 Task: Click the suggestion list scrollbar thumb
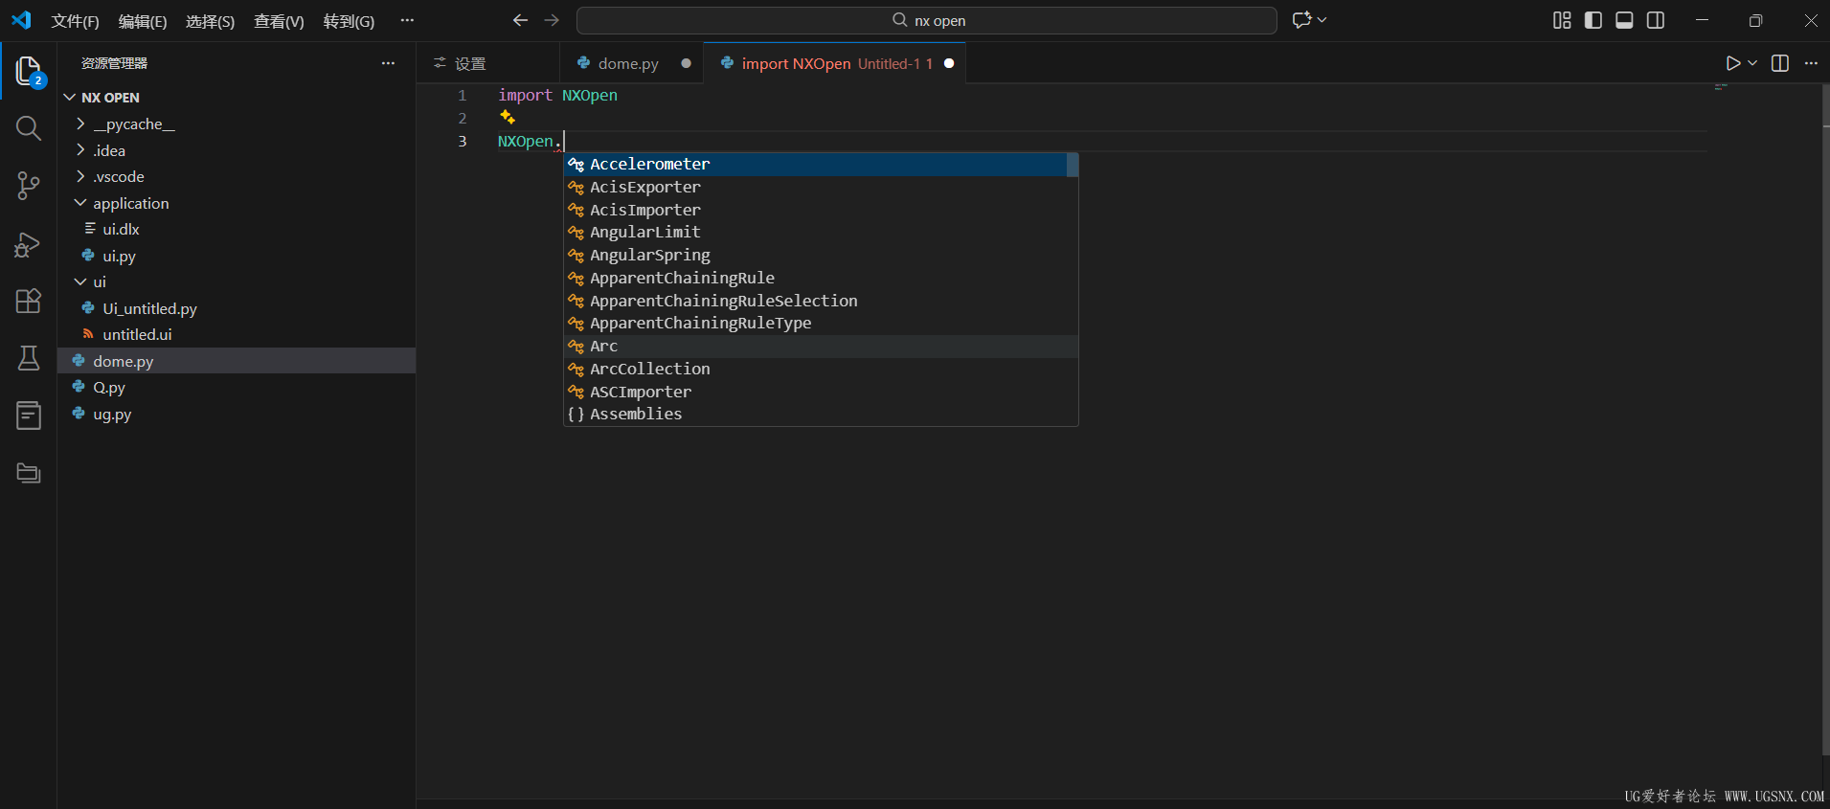[x=1073, y=165]
